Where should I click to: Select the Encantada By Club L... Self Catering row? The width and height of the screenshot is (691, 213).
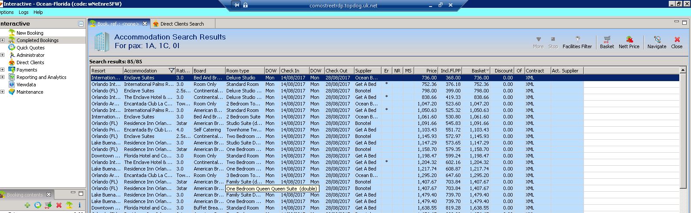[337, 130]
